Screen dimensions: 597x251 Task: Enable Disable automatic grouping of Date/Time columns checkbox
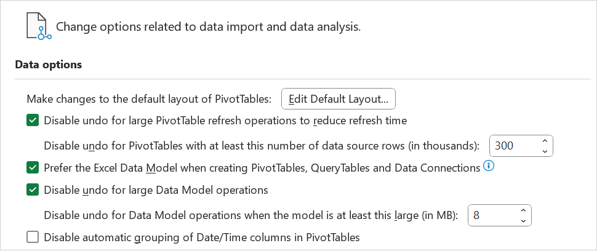[33, 237]
